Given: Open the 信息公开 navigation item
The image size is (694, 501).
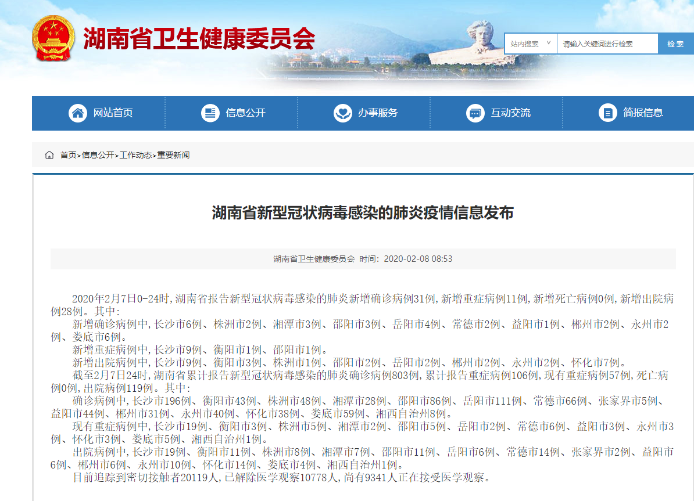Looking at the screenshot, I should tap(245, 113).
